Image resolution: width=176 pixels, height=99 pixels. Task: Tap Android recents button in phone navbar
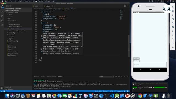click(x=159, y=70)
